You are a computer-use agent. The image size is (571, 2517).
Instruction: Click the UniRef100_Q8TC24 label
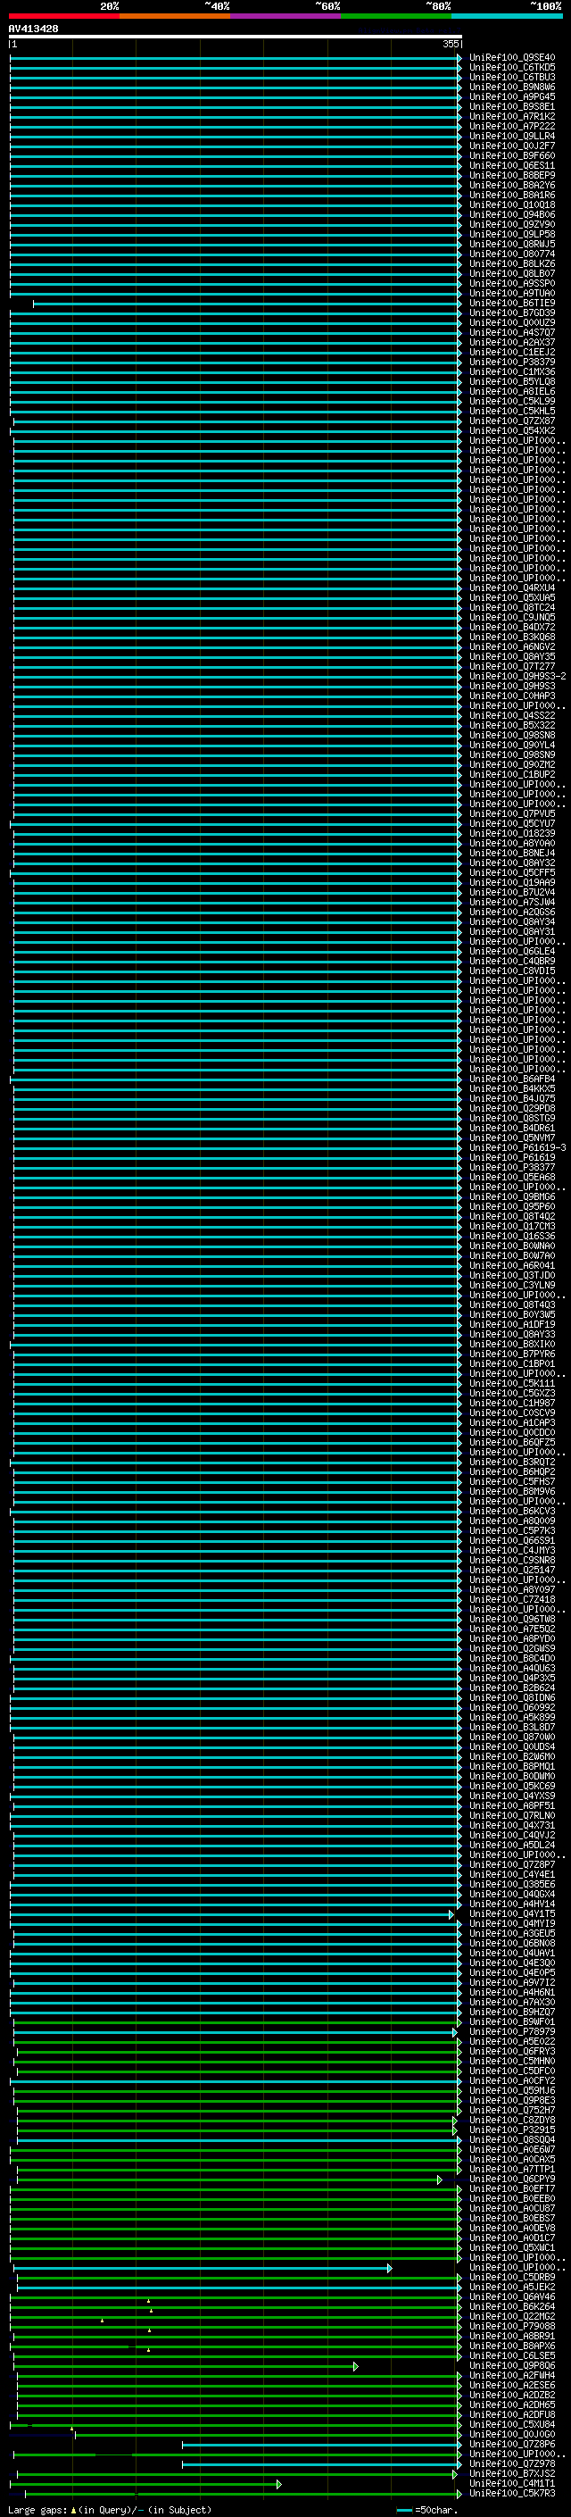tap(512, 608)
